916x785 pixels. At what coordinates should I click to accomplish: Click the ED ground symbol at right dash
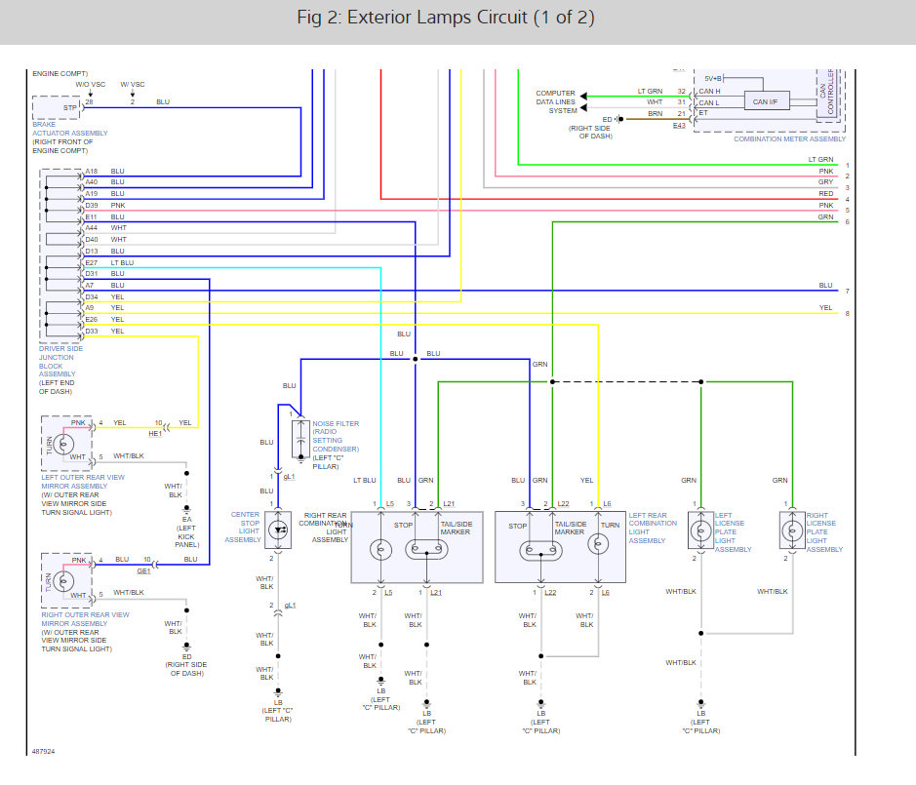click(x=186, y=648)
